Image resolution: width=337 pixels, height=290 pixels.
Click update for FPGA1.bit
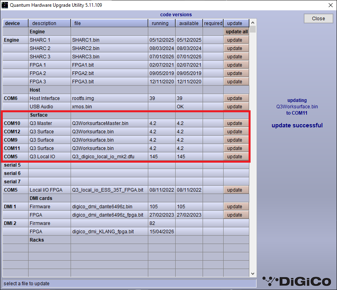pyautogui.click(x=236, y=65)
